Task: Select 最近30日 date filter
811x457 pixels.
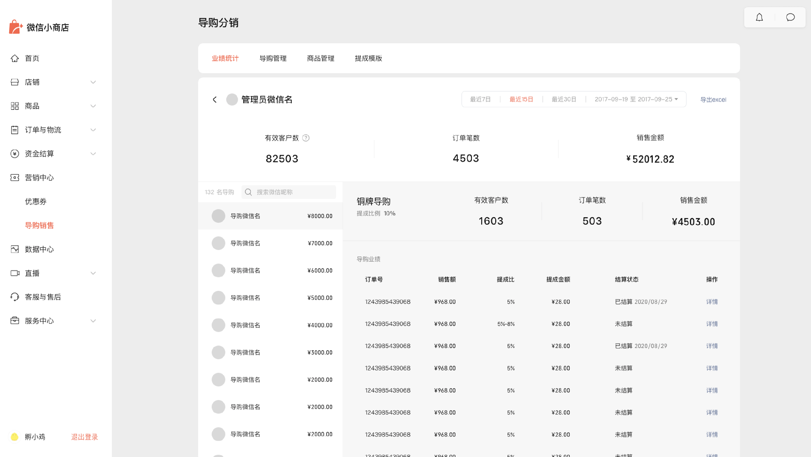Action: click(564, 99)
